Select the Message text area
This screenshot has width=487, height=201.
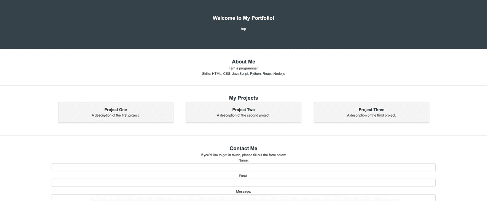[x=243, y=198]
